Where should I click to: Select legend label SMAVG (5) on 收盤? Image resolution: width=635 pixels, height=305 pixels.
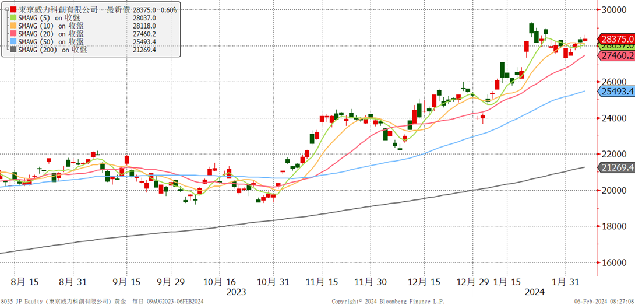pyautogui.click(x=50, y=18)
